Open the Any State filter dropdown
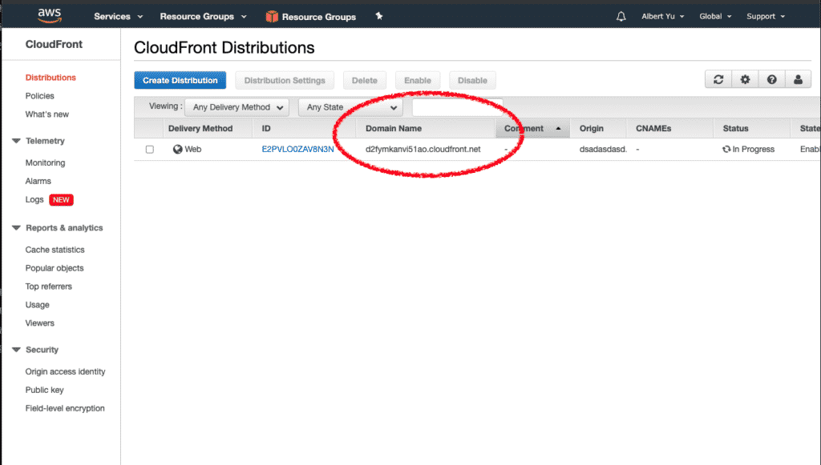The width and height of the screenshot is (821, 465). (x=351, y=107)
